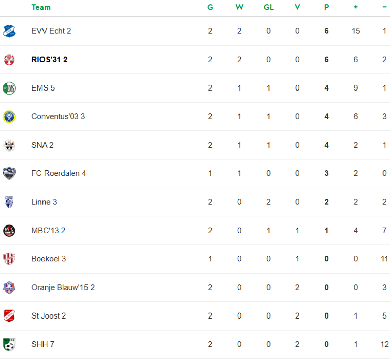
Task: Open the EVV Echt 2 team page
Action: click(51, 31)
